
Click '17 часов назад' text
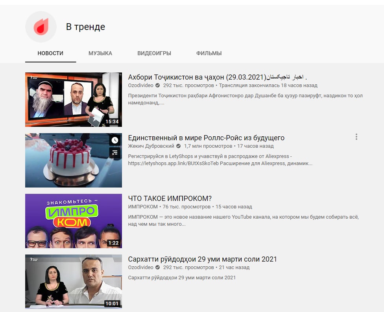coord(255,146)
